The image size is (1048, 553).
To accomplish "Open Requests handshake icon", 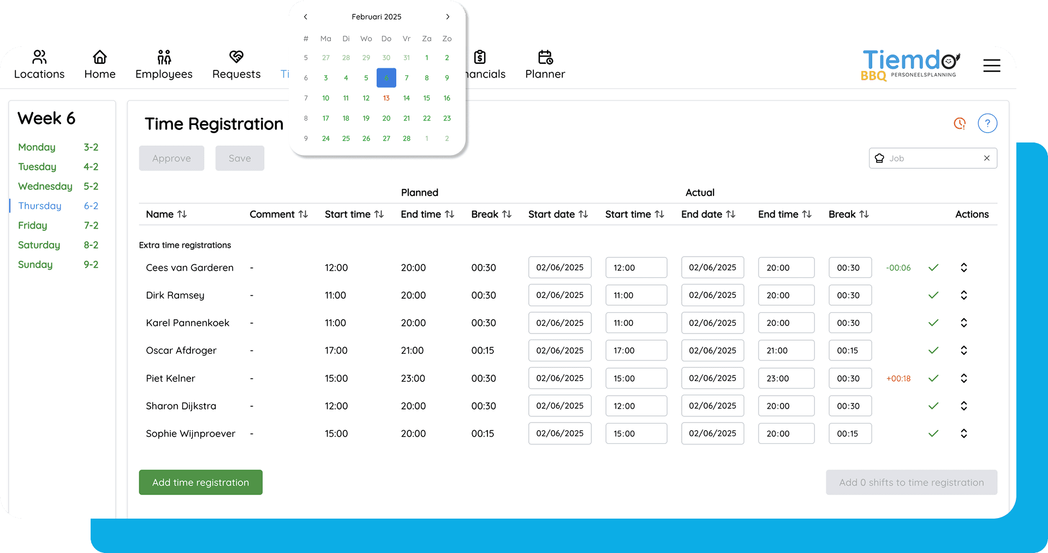I will point(236,57).
